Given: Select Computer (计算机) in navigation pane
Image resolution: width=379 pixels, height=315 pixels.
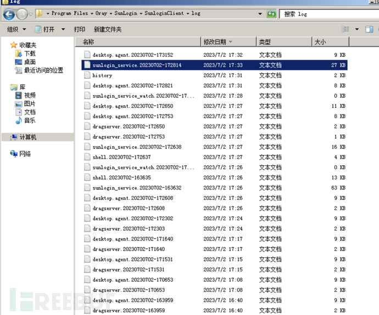Looking at the screenshot, I should tap(27, 137).
